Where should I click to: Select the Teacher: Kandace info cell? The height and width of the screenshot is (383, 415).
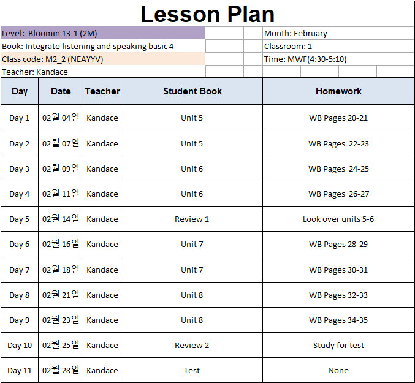click(103, 72)
